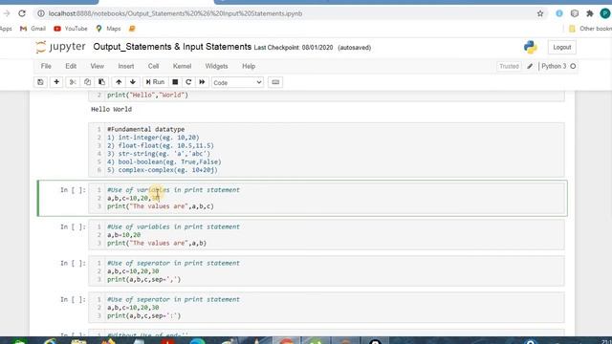Open the Cell menu
This screenshot has height=344, width=612.
(153, 66)
